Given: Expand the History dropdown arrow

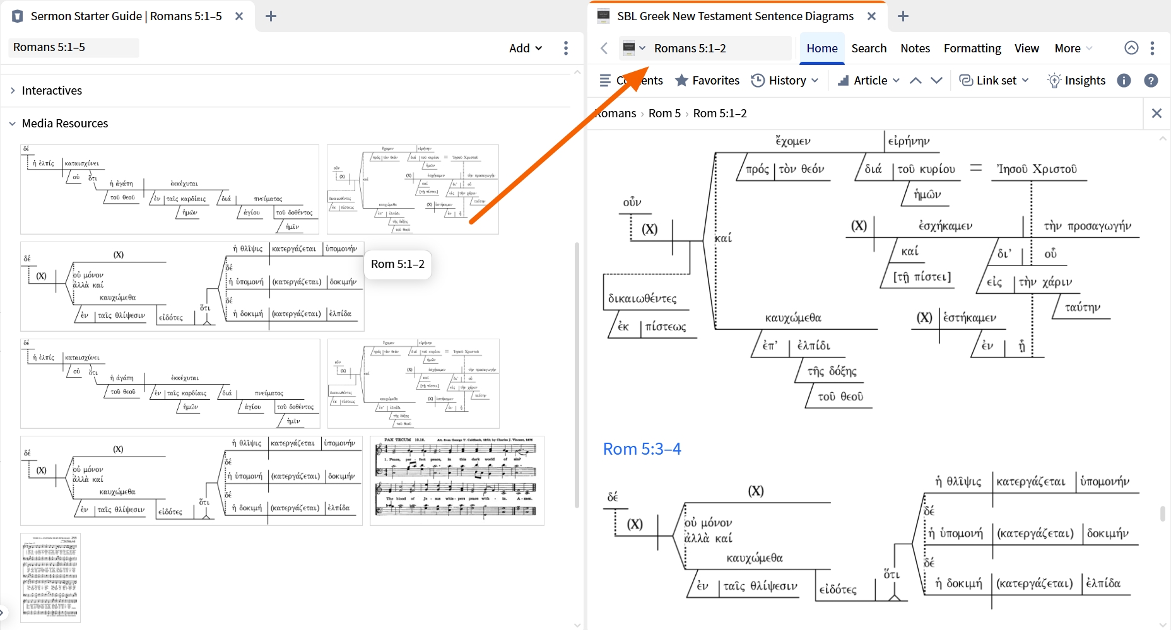Looking at the screenshot, I should pos(815,80).
